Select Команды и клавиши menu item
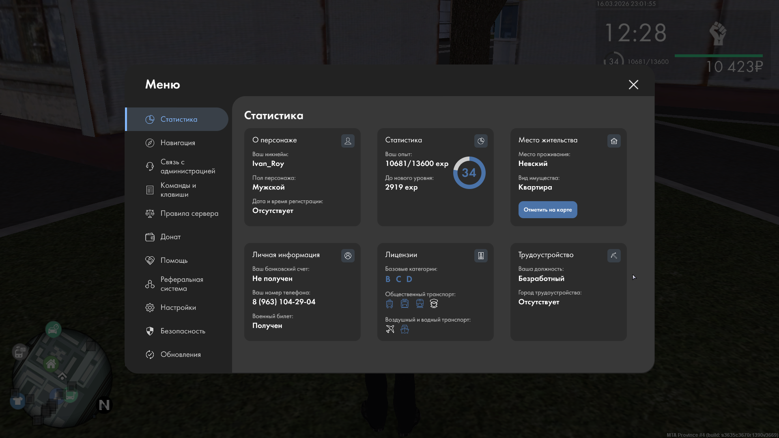 tap(178, 190)
